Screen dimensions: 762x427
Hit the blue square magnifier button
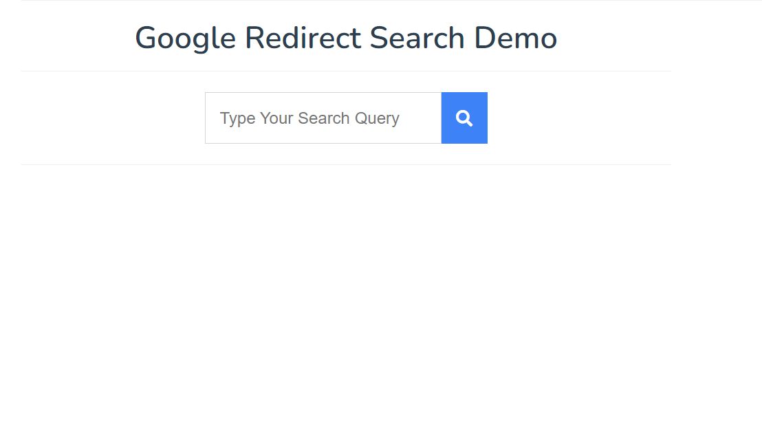(x=464, y=118)
